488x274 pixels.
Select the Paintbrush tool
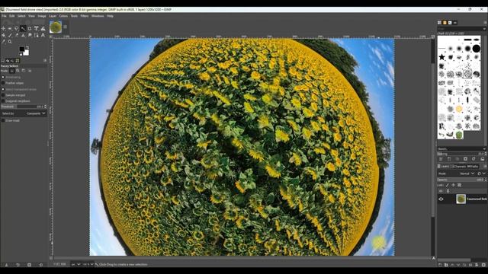[10, 35]
